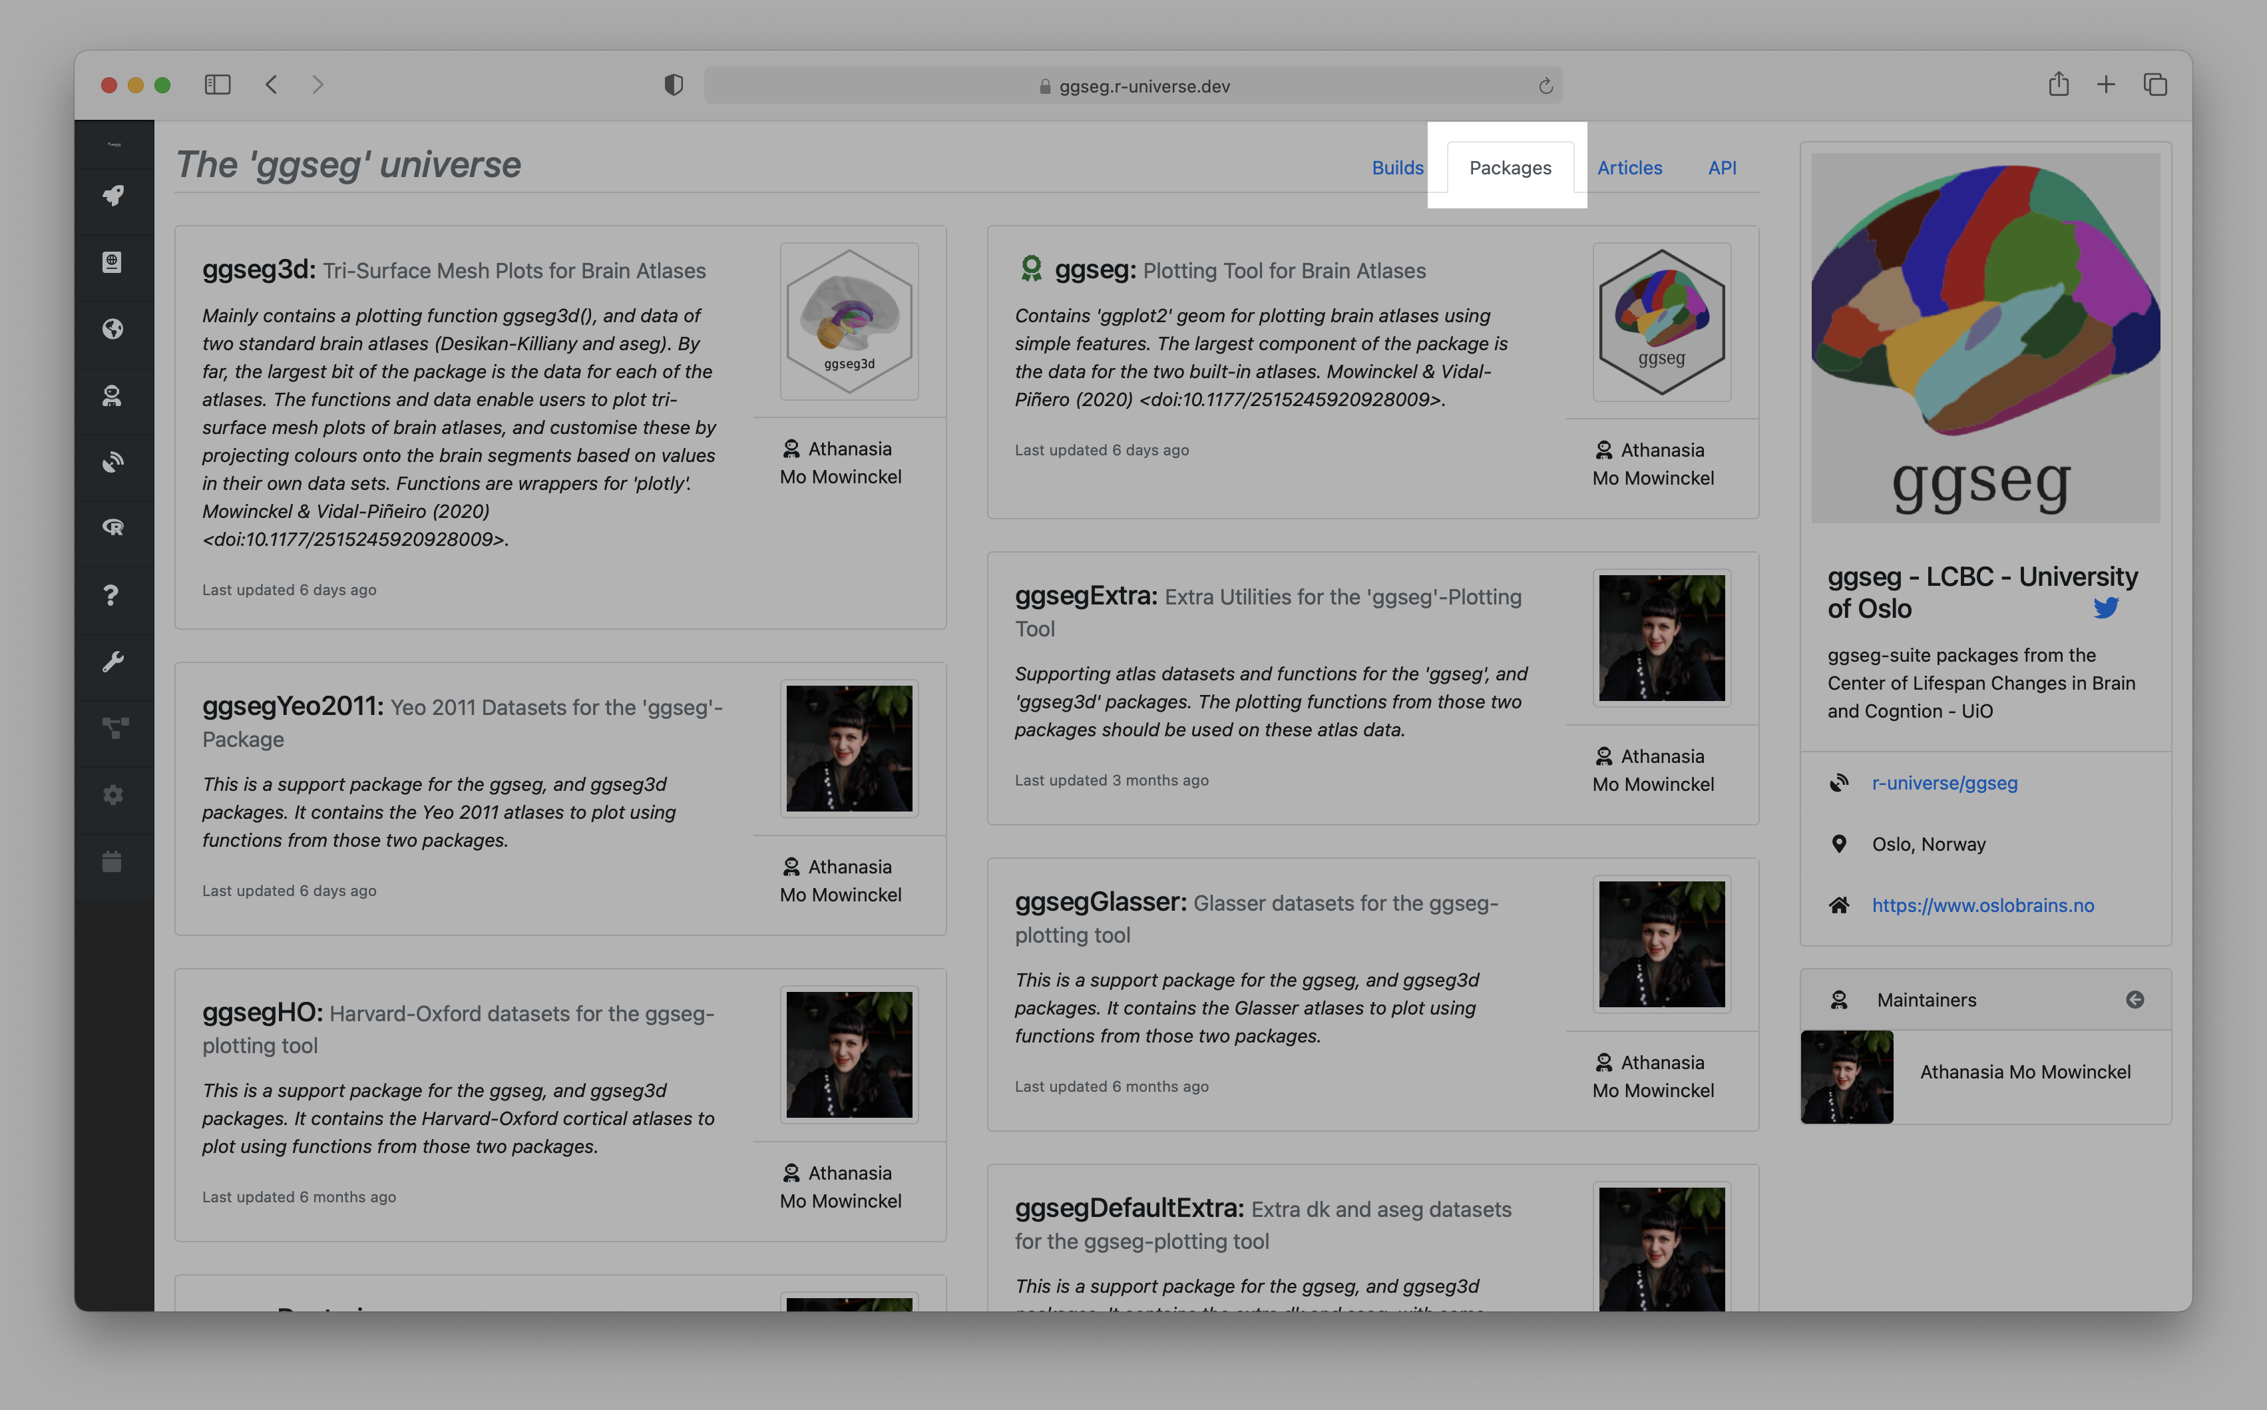Select the Packages tab

(x=1510, y=168)
